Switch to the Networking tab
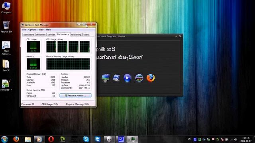This screenshot has width=255, height=143. [x=76, y=35]
